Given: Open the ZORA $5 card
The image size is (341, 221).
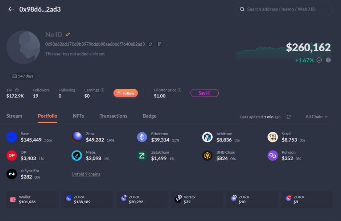Looking at the screenshot, I should pyautogui.click(x=307, y=200).
